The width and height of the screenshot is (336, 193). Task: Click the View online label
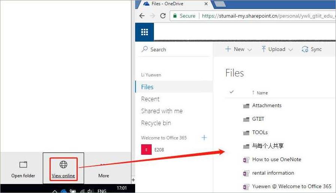[x=63, y=176]
